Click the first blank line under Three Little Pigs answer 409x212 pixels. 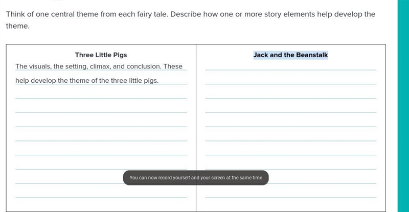101,95
